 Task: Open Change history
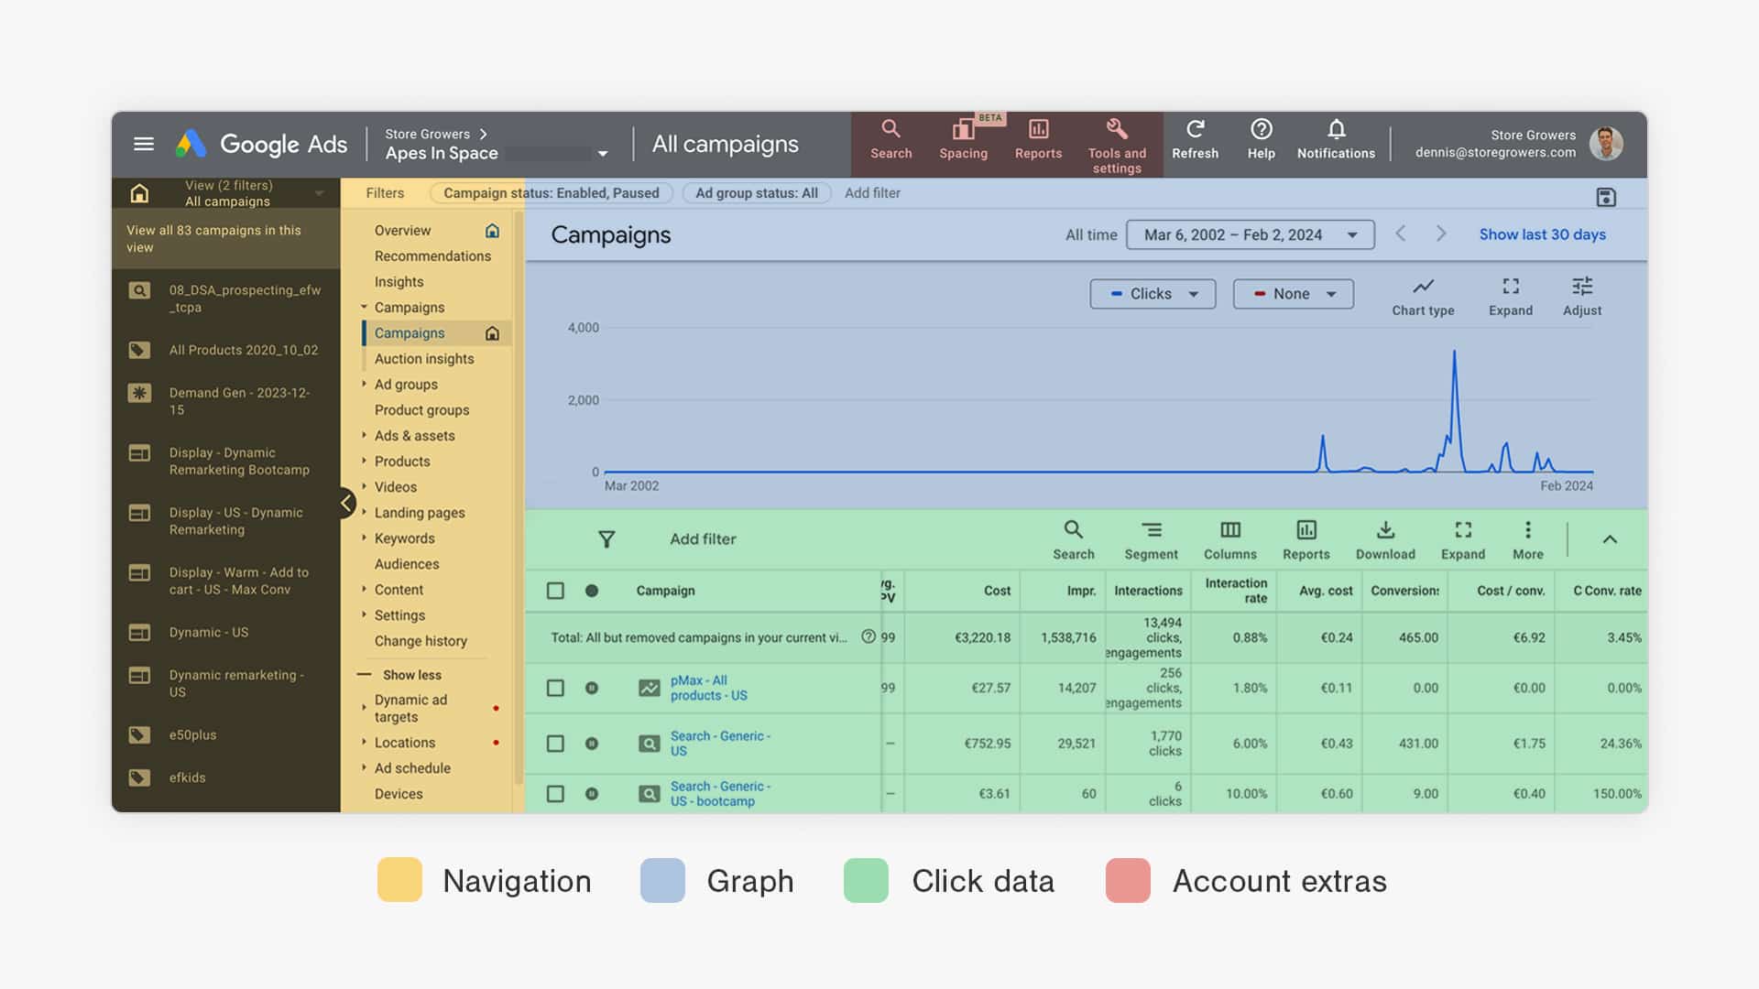421,641
